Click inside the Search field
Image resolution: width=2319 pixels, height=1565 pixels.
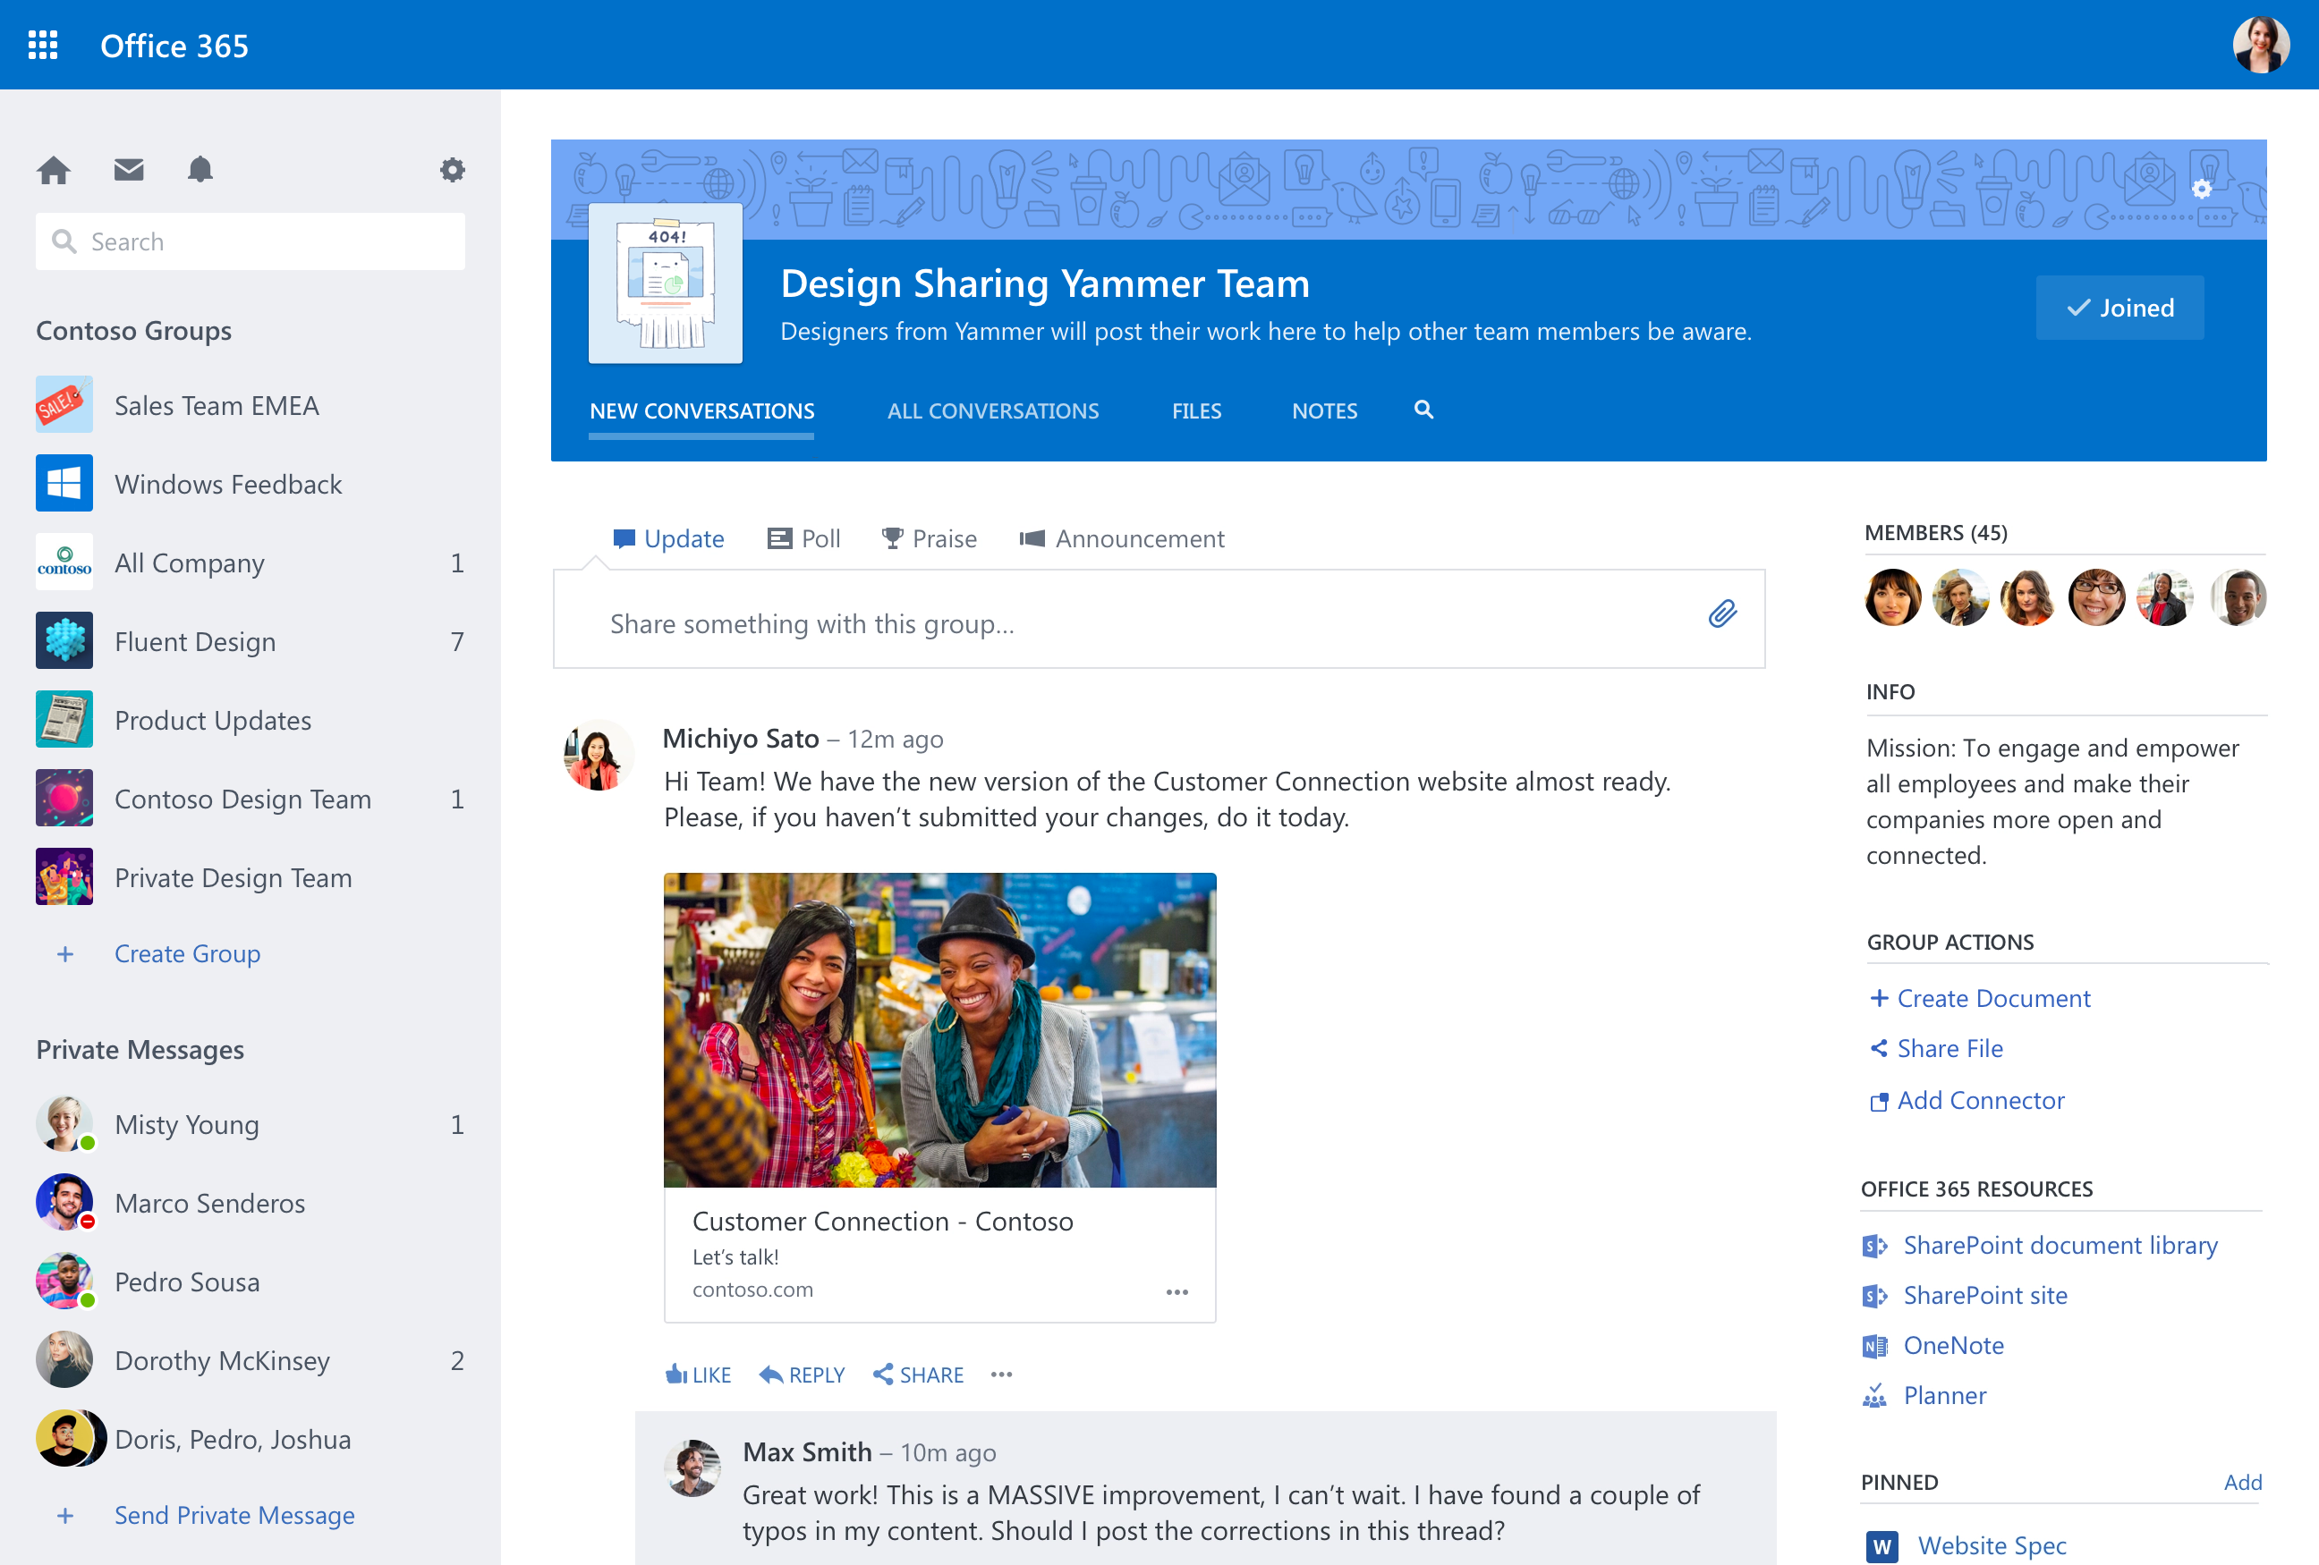250,241
